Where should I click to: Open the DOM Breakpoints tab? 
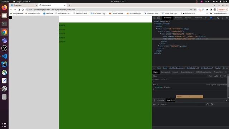coord(204,72)
